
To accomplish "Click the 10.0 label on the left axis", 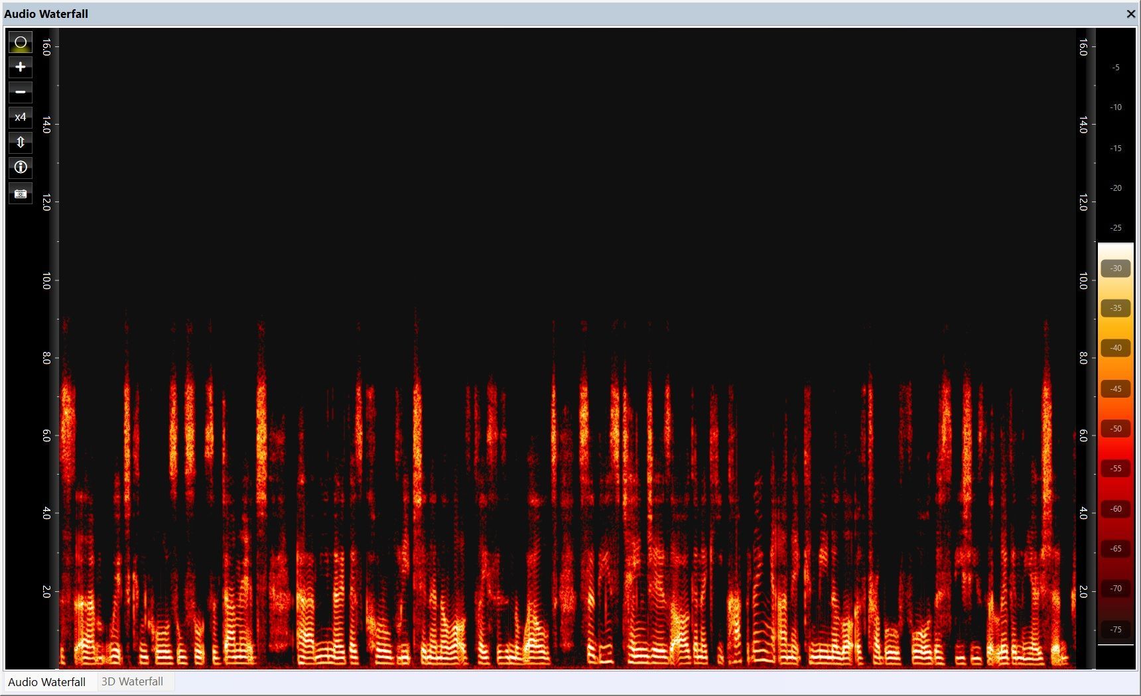I will click(46, 280).
